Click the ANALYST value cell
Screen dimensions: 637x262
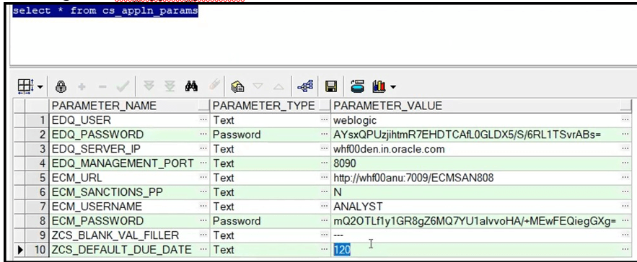pyautogui.click(x=481, y=207)
